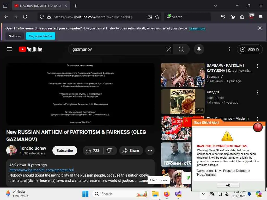This screenshot has width=267, height=200.
Task: Click the Not now button
Action: [15, 36]
